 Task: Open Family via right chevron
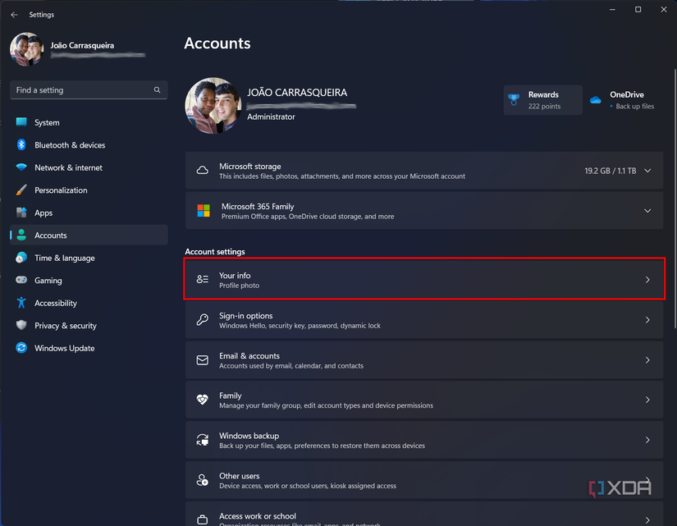tap(647, 400)
